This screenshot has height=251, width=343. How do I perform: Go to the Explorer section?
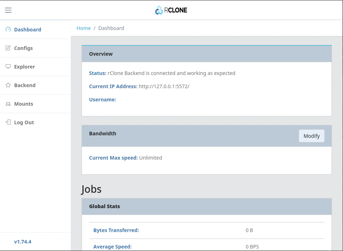[35, 67]
